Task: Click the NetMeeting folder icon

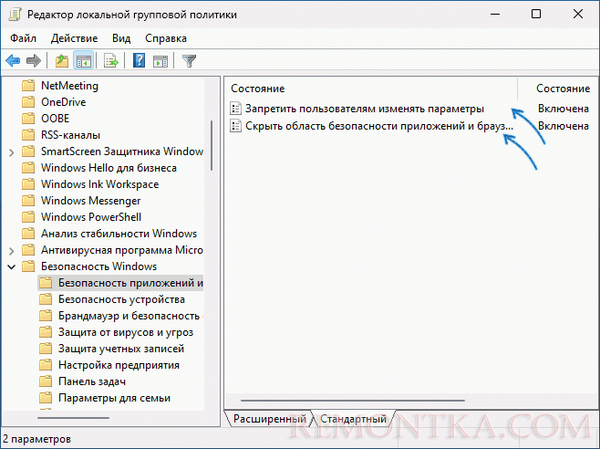Action: [28, 86]
